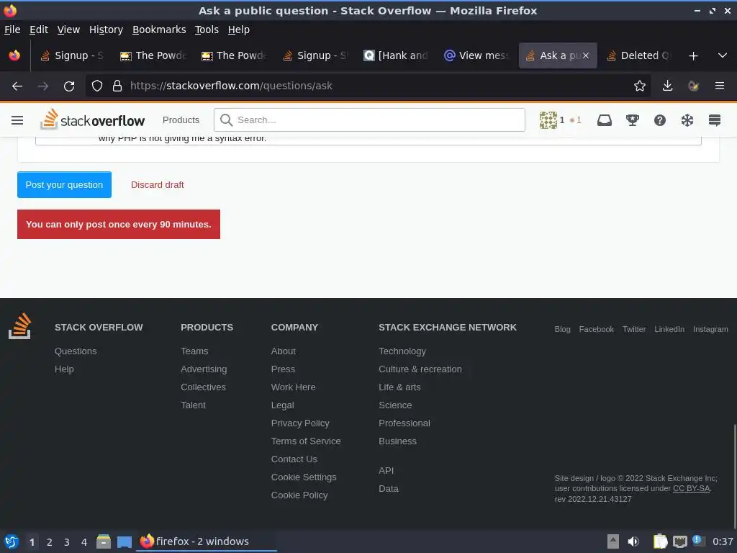Click the snowflake winter theme icon
This screenshot has height=553, width=737.
[x=687, y=120]
